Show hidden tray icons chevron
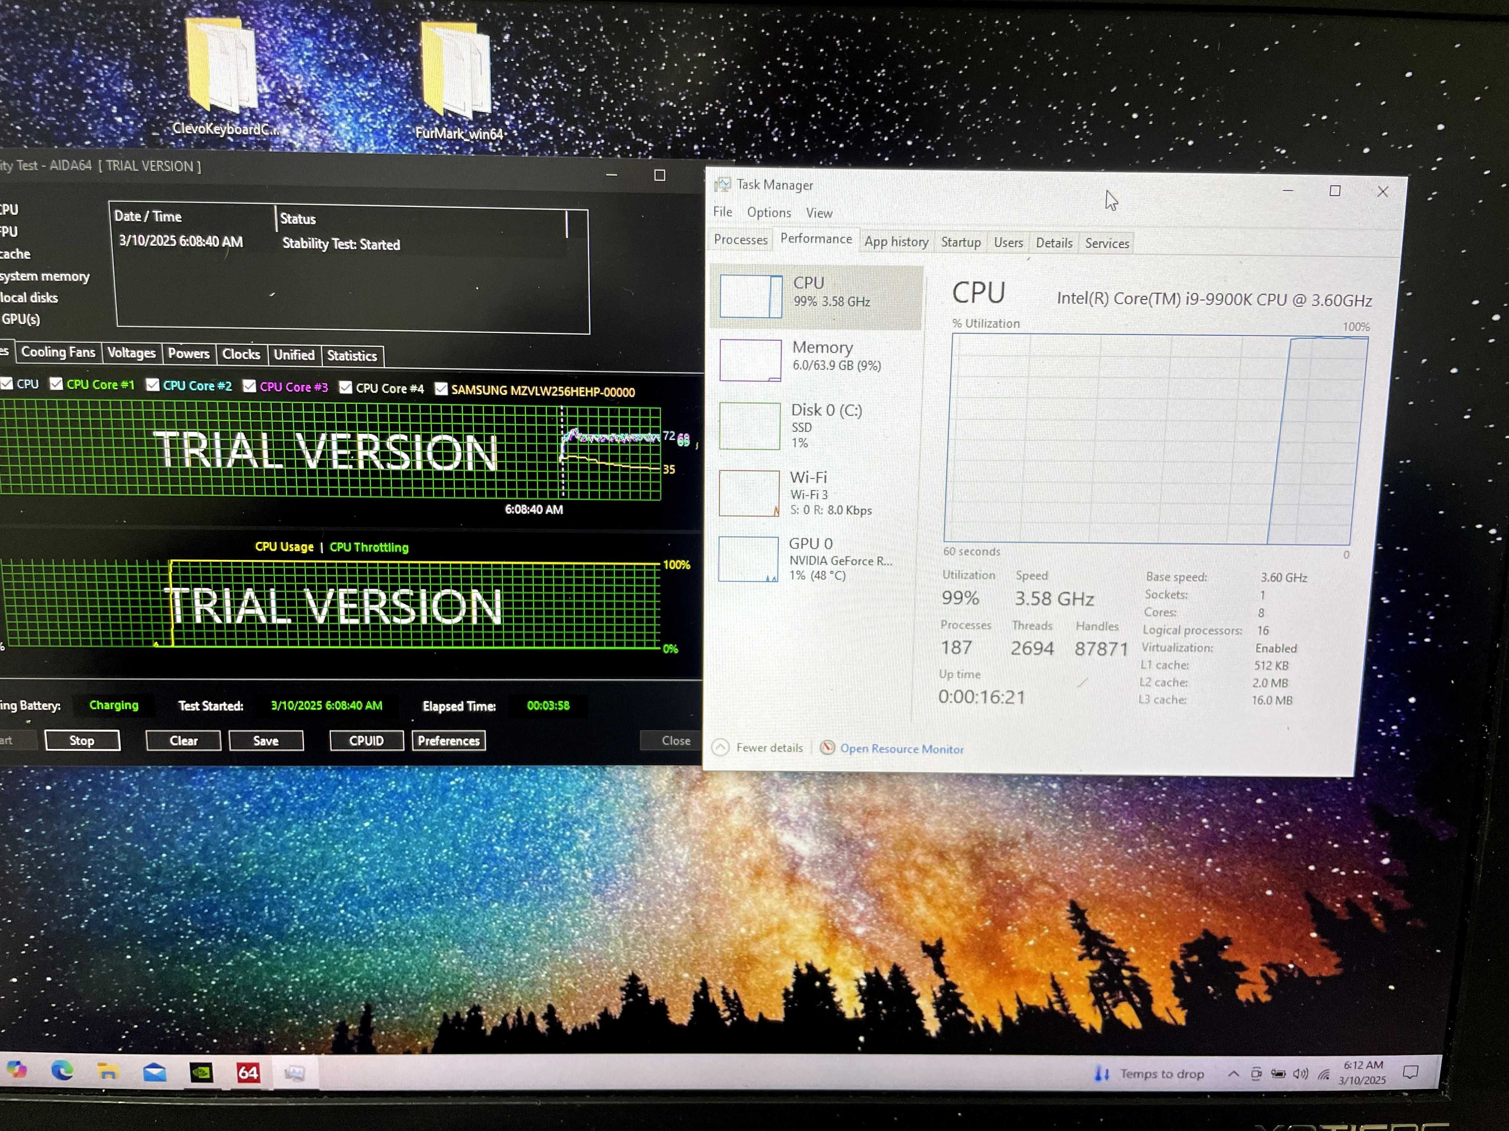 (1234, 1075)
